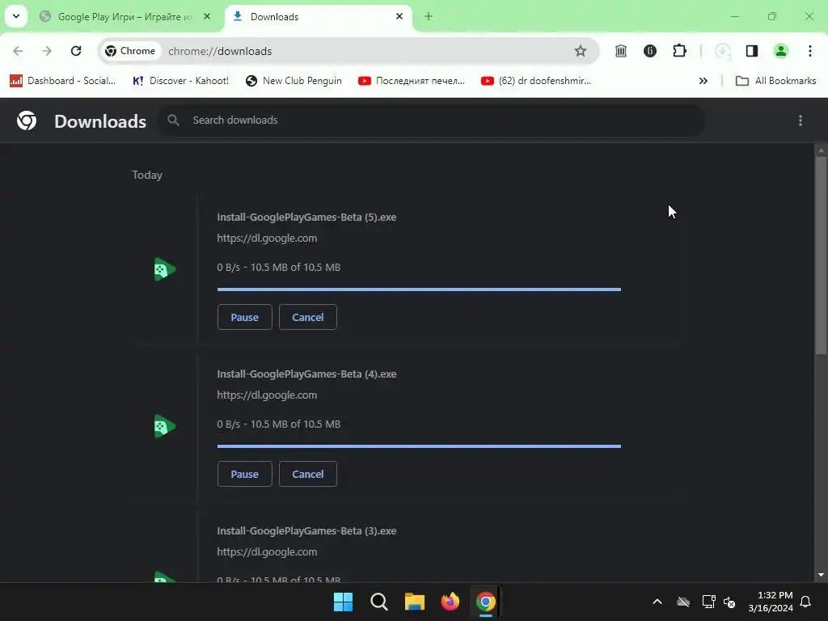The width and height of the screenshot is (828, 621).
Task: Open Chrome's three-dot main menu
Action: point(810,51)
